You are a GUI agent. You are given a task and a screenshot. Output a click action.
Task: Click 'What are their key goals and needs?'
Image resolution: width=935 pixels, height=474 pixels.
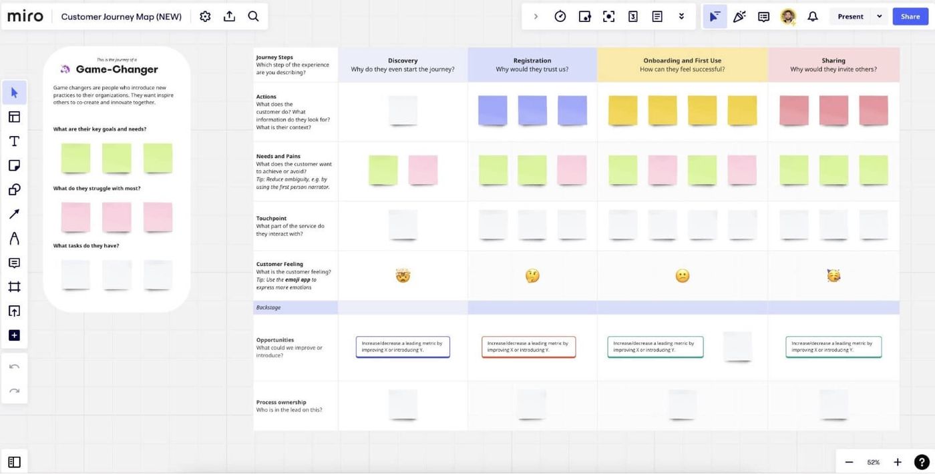[100, 129]
